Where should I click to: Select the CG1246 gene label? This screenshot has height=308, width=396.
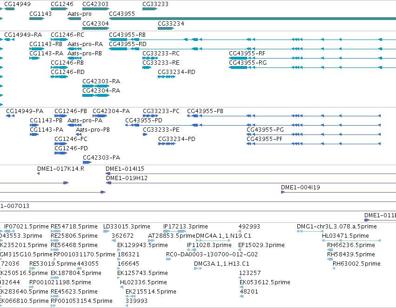click(62, 4)
